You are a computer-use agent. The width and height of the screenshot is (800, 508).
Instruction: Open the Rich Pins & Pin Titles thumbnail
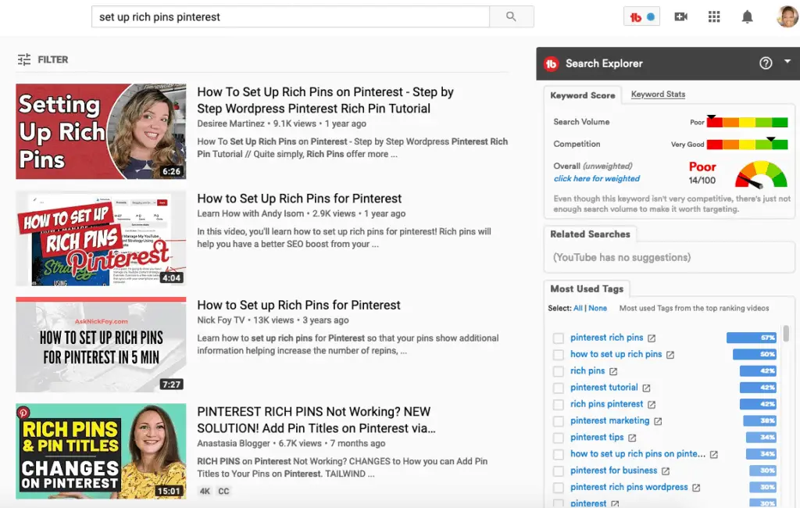(x=101, y=451)
